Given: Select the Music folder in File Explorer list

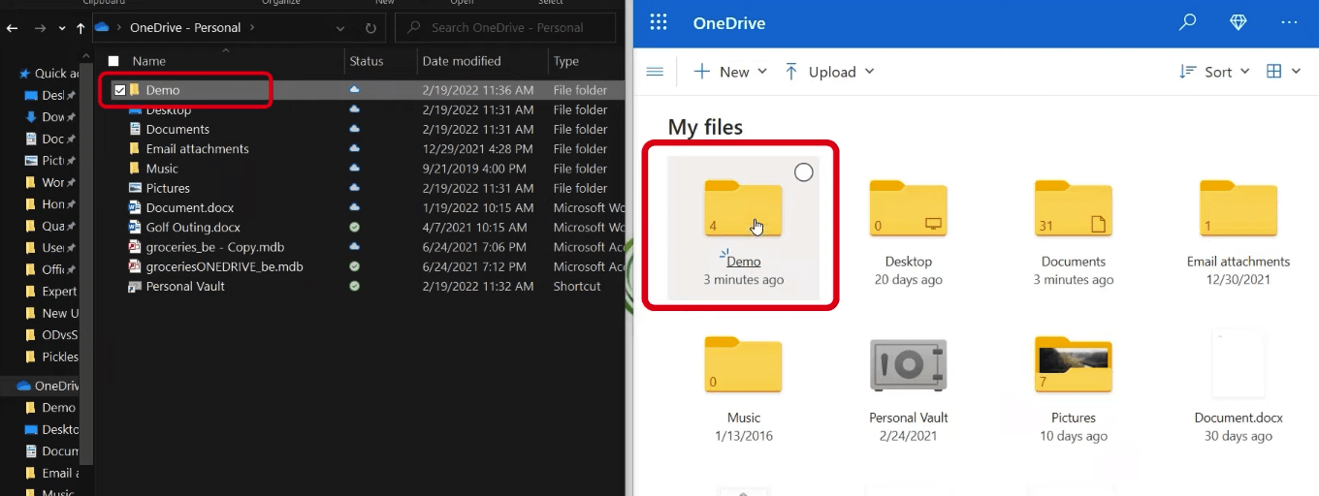Looking at the screenshot, I should (x=162, y=169).
